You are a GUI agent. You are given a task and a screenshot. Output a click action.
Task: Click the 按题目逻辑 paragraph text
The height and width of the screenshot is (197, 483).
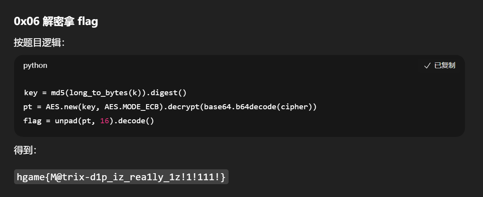click(39, 43)
